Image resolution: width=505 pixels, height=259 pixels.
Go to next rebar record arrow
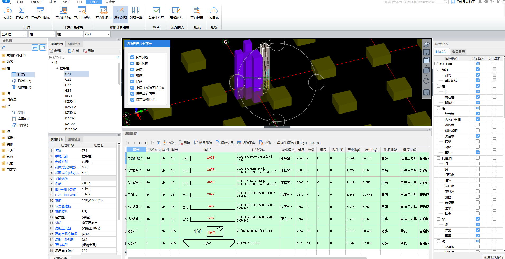pyautogui.click(x=140, y=143)
